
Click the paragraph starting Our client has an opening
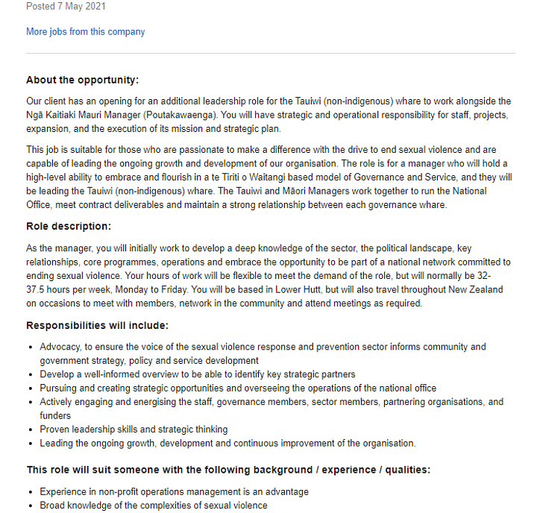coord(269,114)
